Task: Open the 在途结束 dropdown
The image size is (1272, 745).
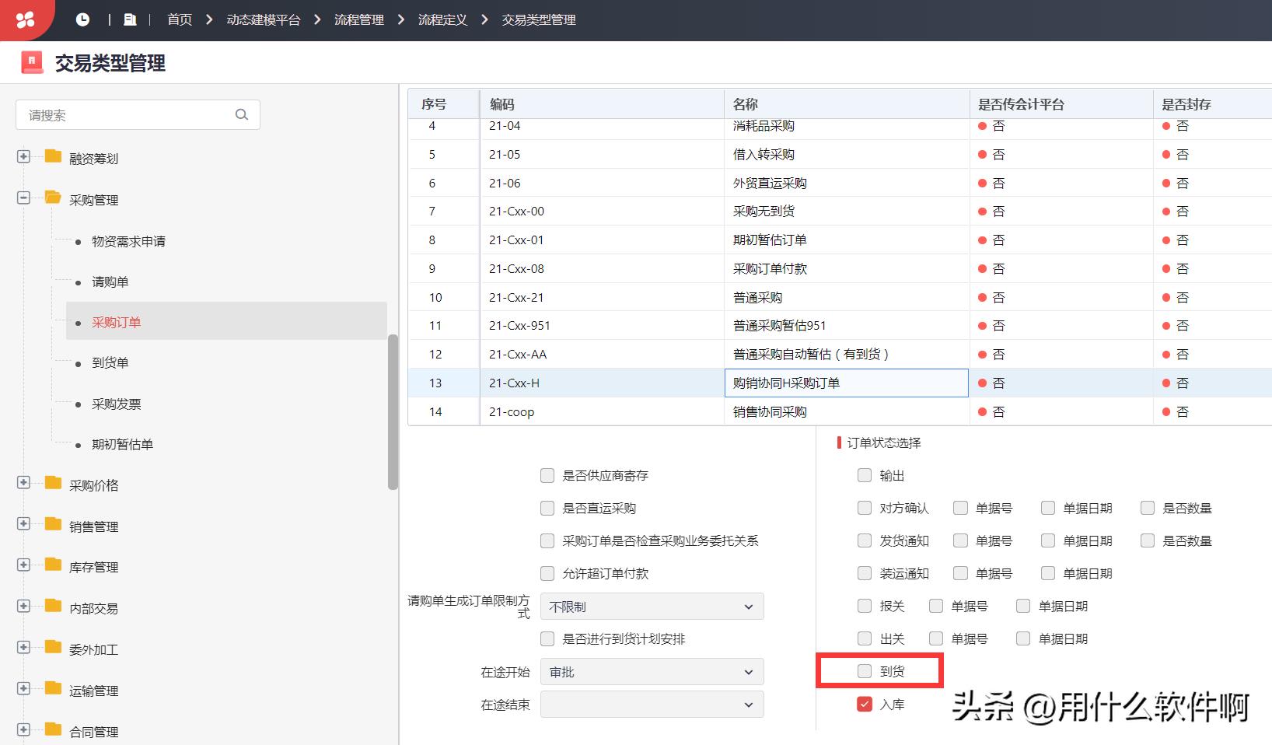Action: click(652, 704)
